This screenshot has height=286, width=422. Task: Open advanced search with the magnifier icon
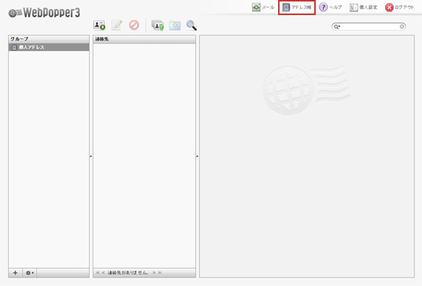(191, 26)
